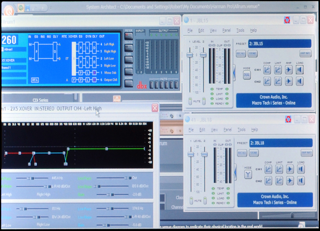The height and width of the screenshot is (231, 320).
Task: Toggle DUAL mode button in JBL15 panel
Action: coord(247,75)
